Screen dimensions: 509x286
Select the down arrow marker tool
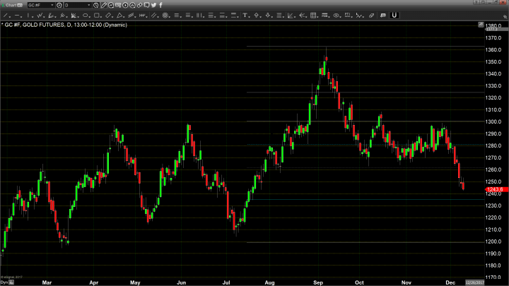(x=269, y=16)
